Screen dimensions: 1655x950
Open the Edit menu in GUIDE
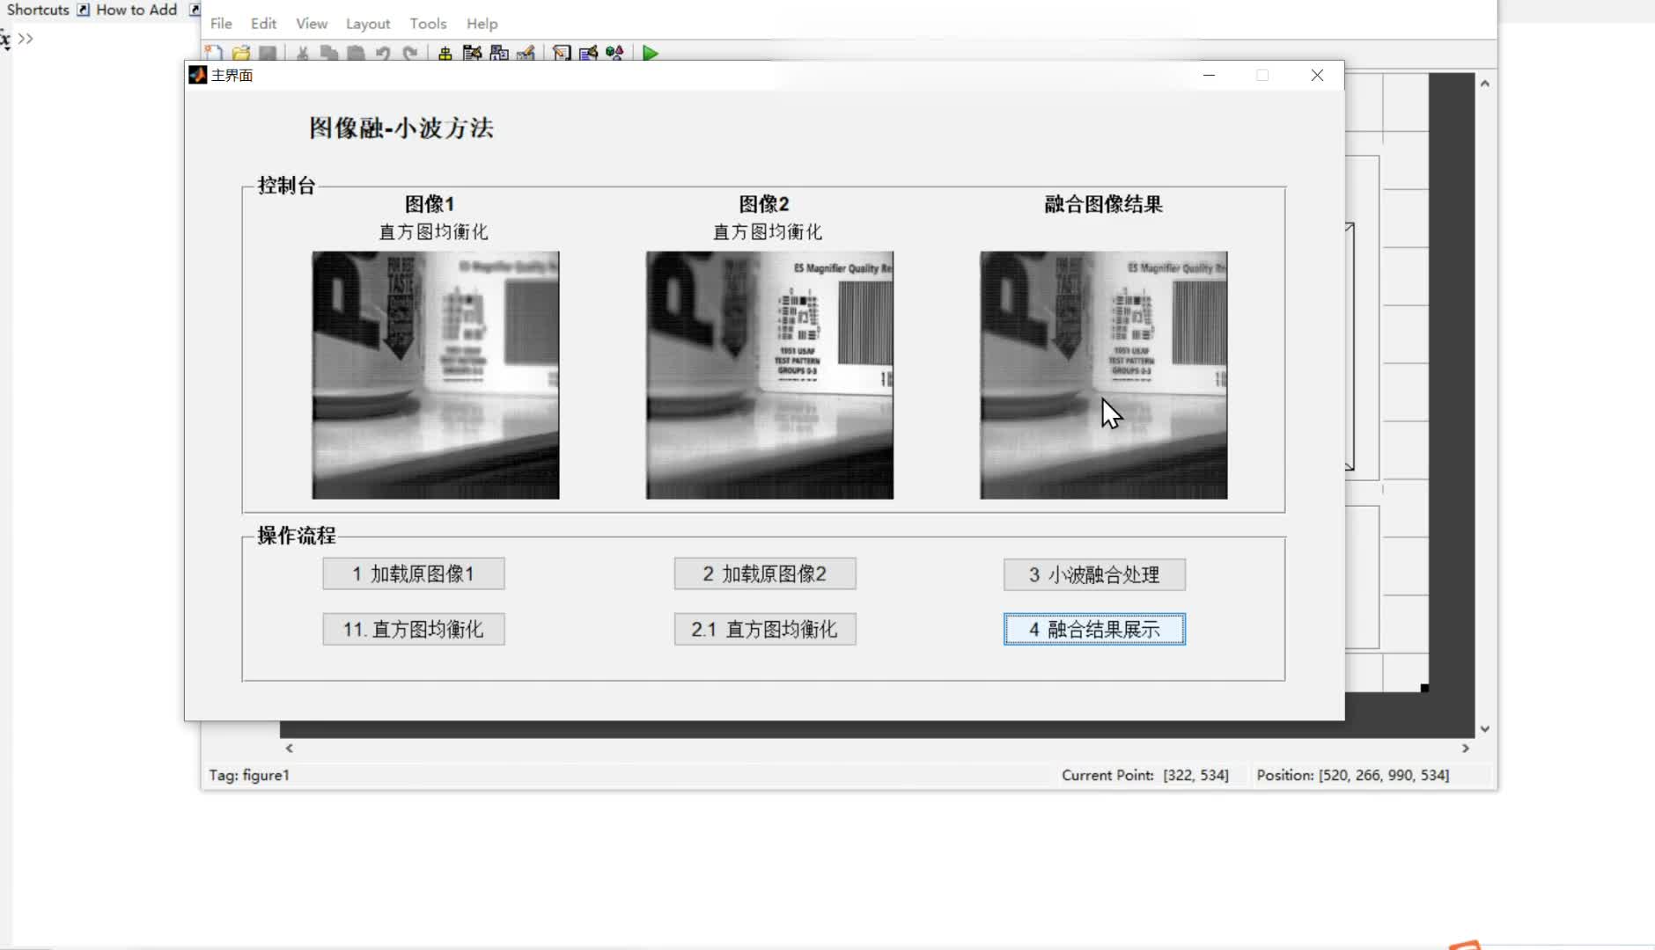coord(263,24)
